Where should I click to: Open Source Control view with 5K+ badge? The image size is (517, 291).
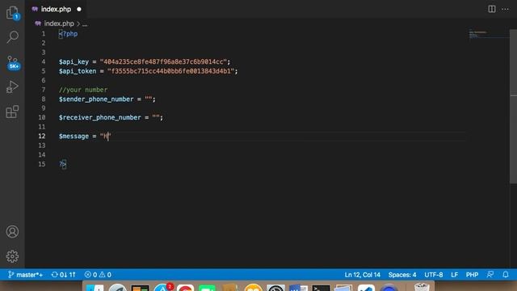coord(13,62)
